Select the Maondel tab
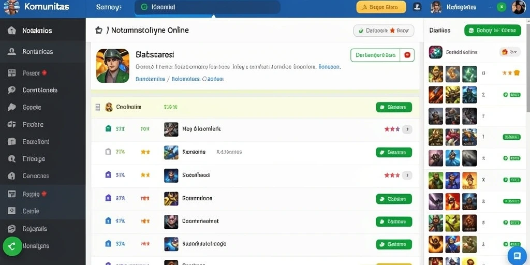 click(x=207, y=7)
